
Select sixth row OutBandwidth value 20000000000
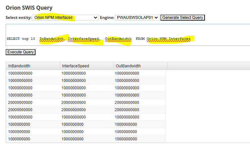click(x=127, y=110)
